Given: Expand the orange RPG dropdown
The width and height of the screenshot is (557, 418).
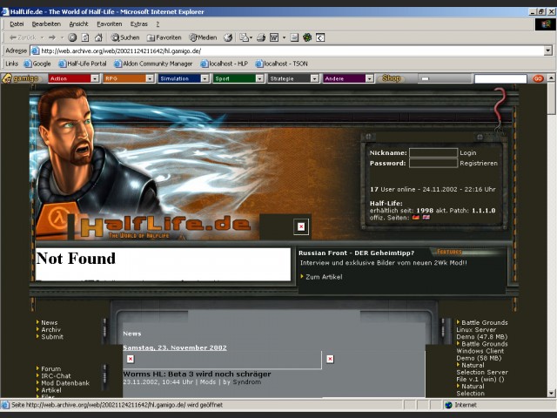Looking at the screenshot, I should [150, 78].
